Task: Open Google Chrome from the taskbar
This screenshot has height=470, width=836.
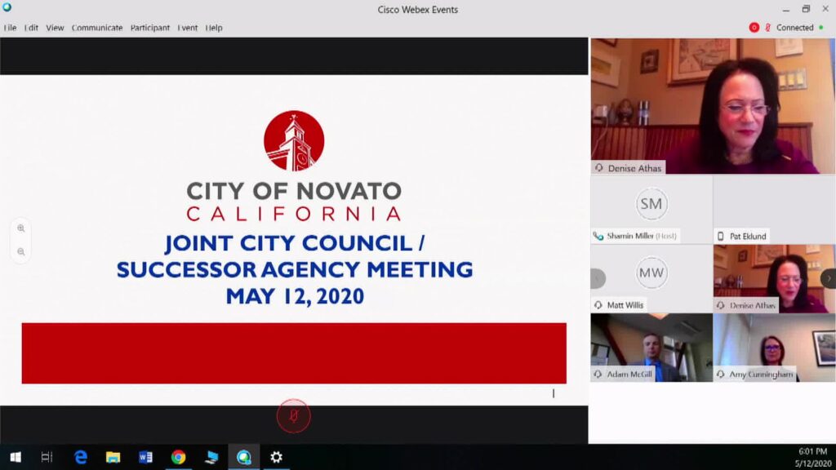Action: click(178, 457)
